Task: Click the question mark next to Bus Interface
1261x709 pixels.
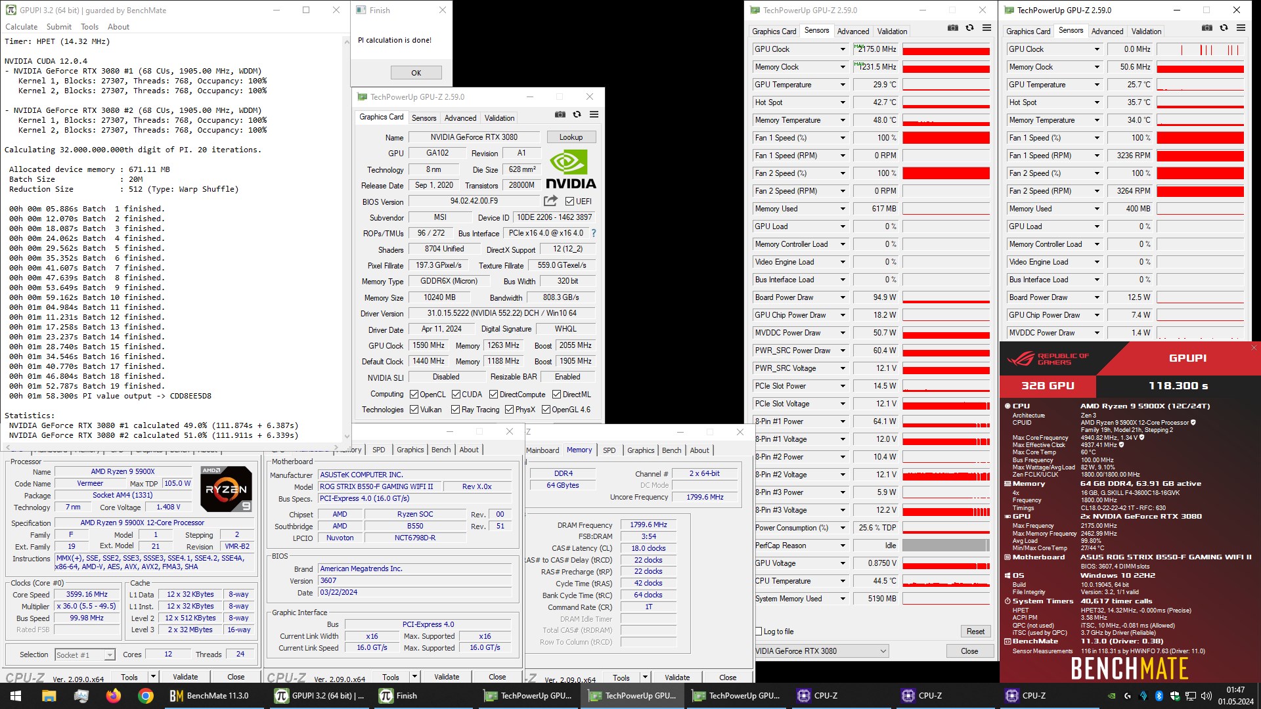Action: [594, 233]
